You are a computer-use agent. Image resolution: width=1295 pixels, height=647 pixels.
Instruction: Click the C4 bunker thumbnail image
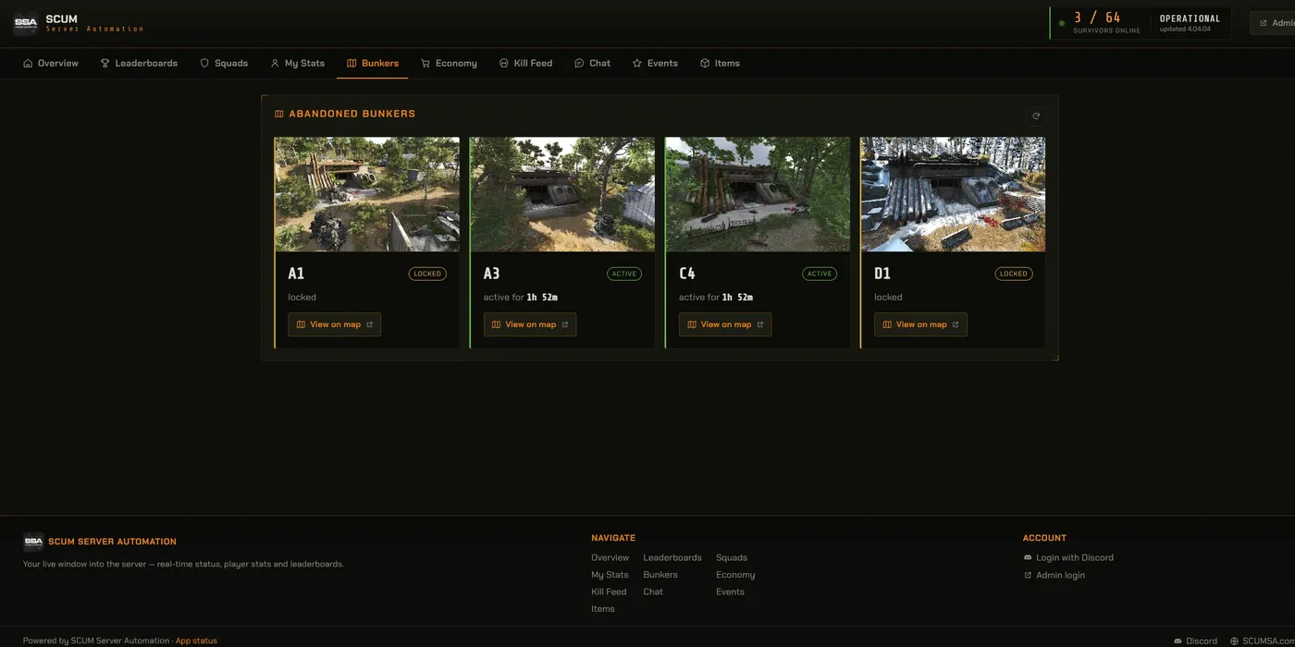click(x=758, y=194)
